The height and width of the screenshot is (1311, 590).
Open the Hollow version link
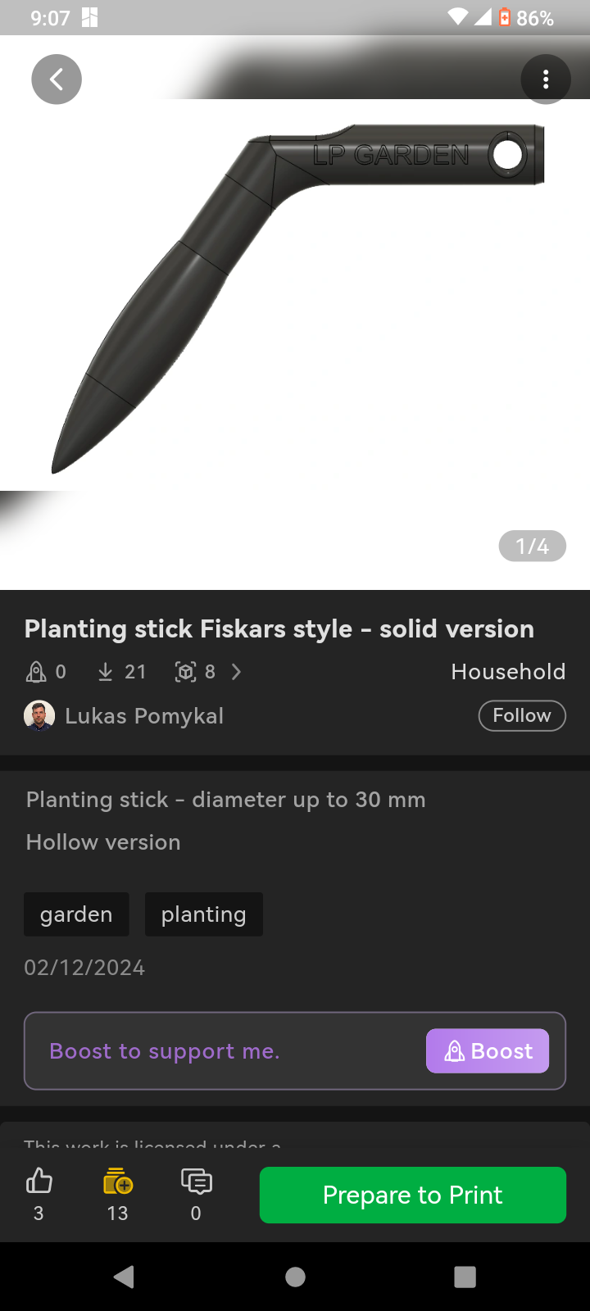coord(103,842)
